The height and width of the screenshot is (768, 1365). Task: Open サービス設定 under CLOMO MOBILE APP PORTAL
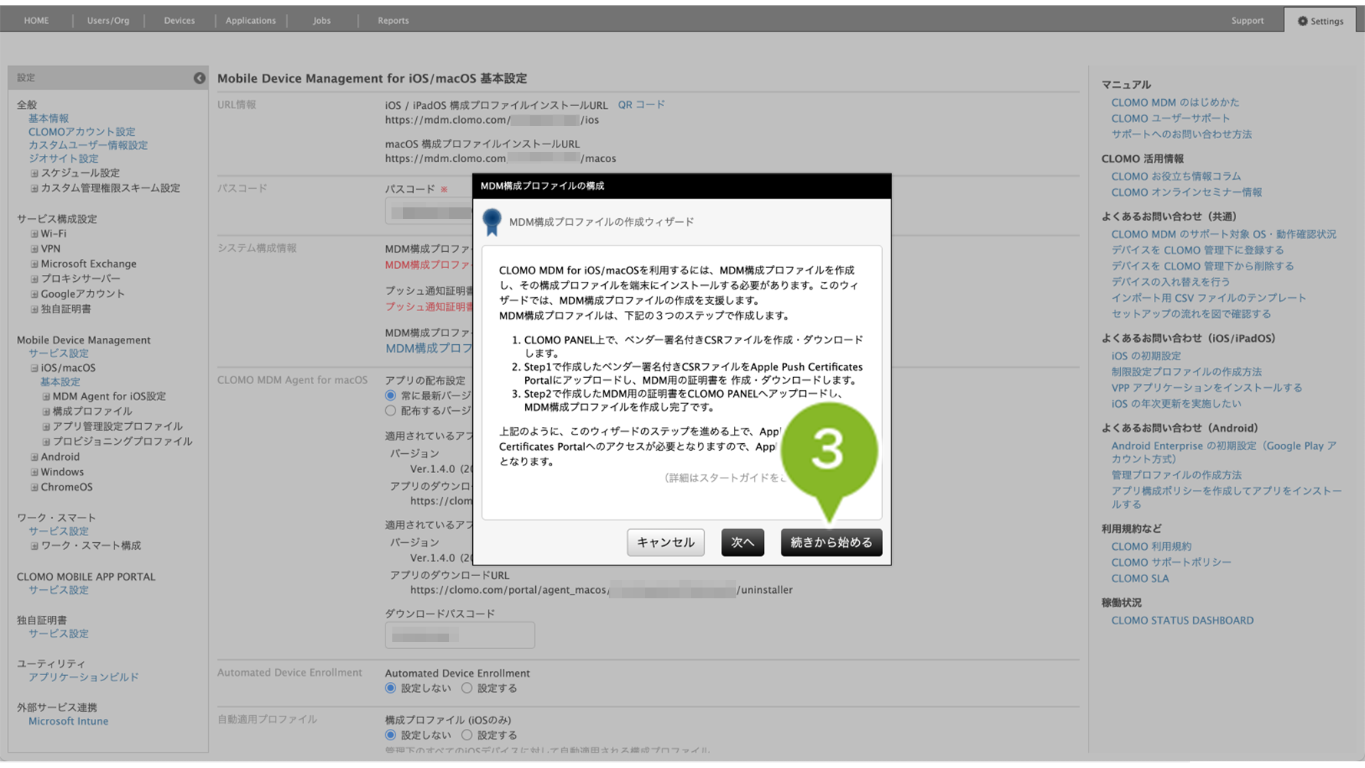pos(58,591)
